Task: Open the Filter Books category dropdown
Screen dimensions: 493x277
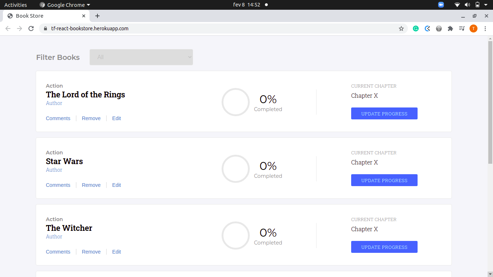Action: pyautogui.click(x=141, y=57)
